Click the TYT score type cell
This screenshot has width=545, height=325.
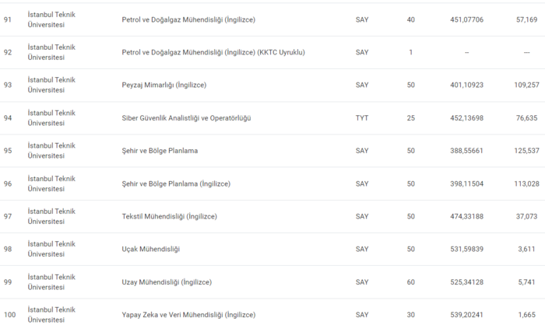pyautogui.click(x=362, y=118)
